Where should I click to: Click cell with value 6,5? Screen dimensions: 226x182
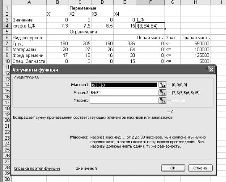click(x=102, y=26)
